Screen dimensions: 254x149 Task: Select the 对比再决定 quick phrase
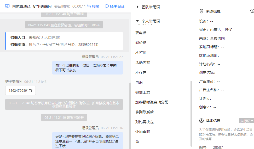point(145,122)
